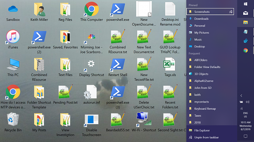Select My Pictures in the jump list
This screenshot has height=142, width=254.
pos(202,33)
